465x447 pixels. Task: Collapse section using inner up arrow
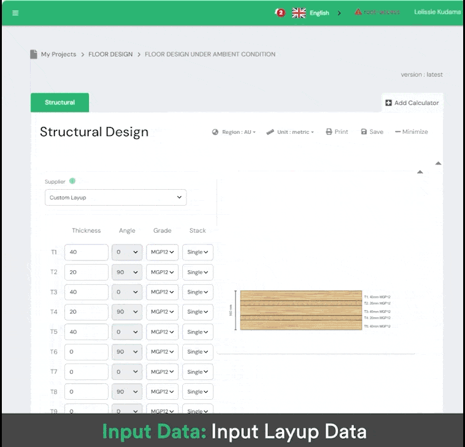tap(420, 172)
